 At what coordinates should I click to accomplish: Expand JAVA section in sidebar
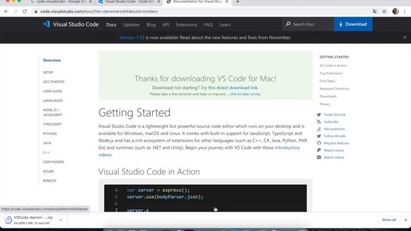pos(47,143)
